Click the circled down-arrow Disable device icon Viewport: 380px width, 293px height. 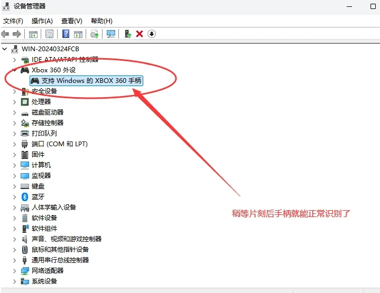(x=152, y=34)
